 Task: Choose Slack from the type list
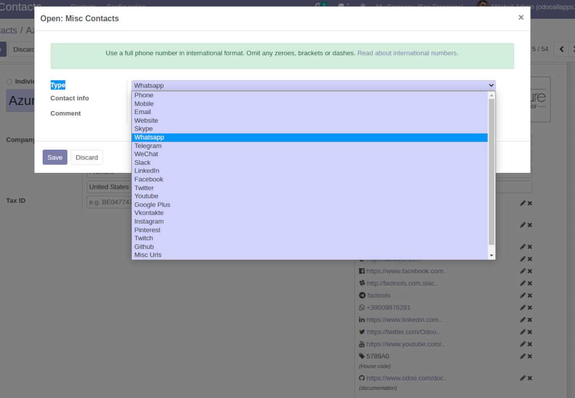click(x=309, y=162)
